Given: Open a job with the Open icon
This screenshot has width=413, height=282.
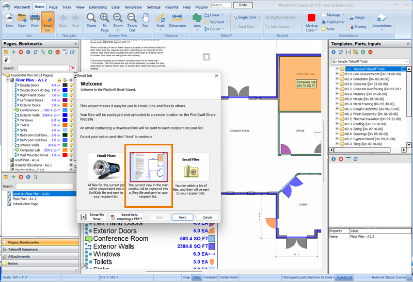Looking at the screenshot, I should tap(22, 21).
